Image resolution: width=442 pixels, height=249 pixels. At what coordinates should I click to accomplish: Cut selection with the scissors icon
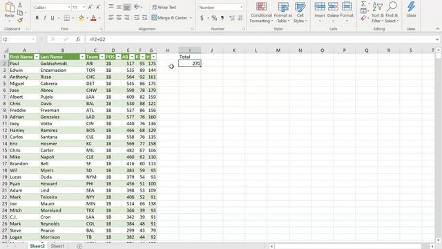pyautogui.click(x=20, y=5)
